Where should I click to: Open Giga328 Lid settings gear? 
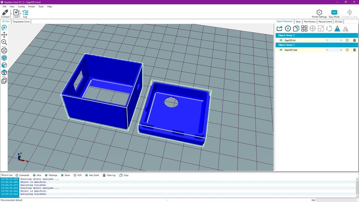click(x=347, y=40)
